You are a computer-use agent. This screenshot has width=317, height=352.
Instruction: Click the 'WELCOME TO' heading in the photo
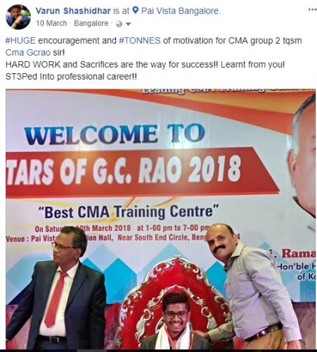(x=115, y=134)
